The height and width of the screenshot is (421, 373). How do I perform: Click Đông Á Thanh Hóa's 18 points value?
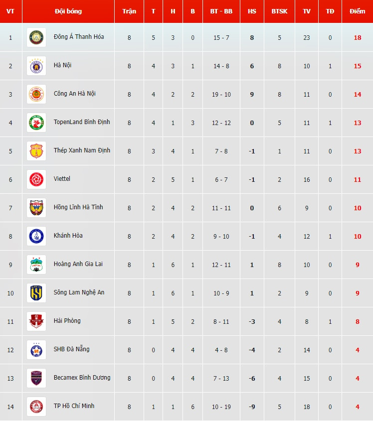coord(357,37)
